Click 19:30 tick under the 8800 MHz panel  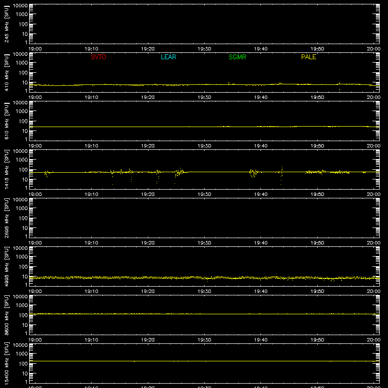pos(204,340)
